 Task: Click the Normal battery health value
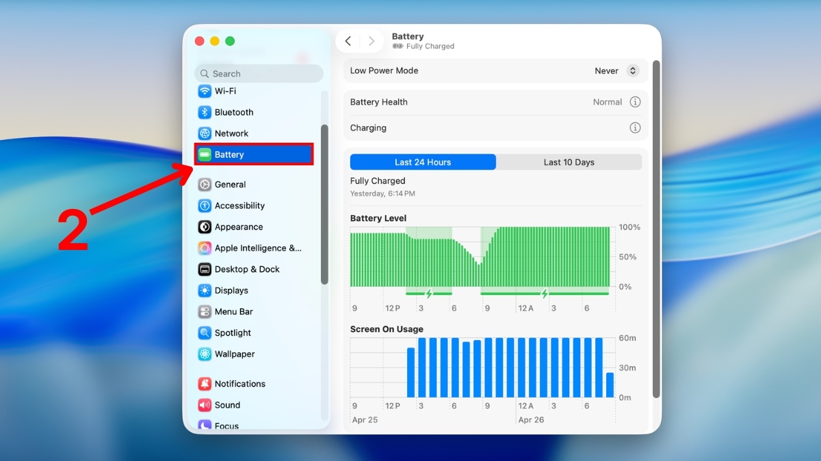(608, 102)
